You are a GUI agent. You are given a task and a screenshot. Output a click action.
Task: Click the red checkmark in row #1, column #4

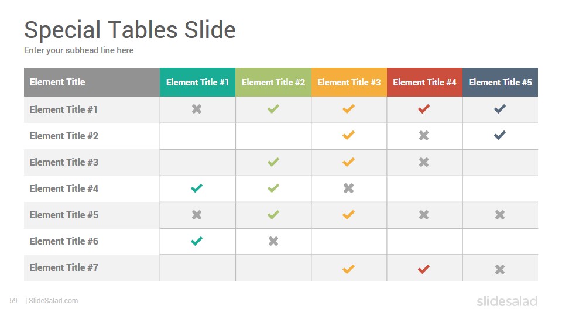pyautogui.click(x=424, y=109)
